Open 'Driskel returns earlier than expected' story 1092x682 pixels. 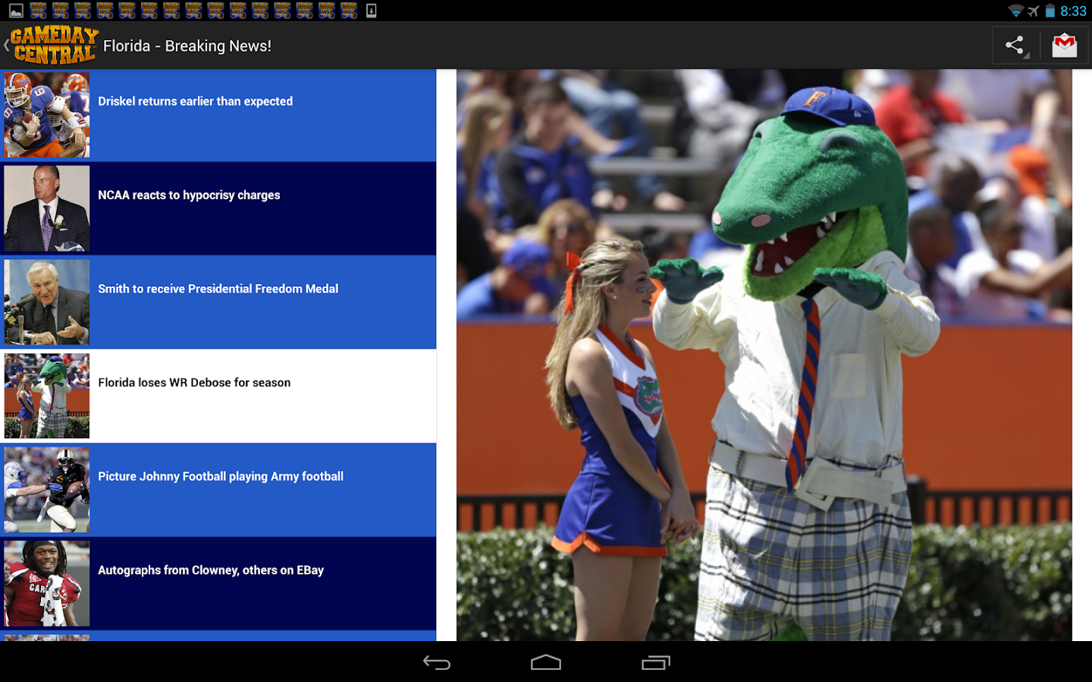[x=218, y=115]
